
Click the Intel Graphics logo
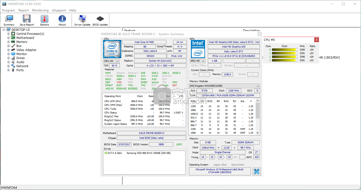click(198, 49)
